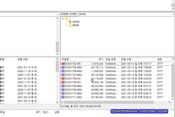Click the docker folder question-mark icon
175x117 pixels.
[x=70, y=22]
